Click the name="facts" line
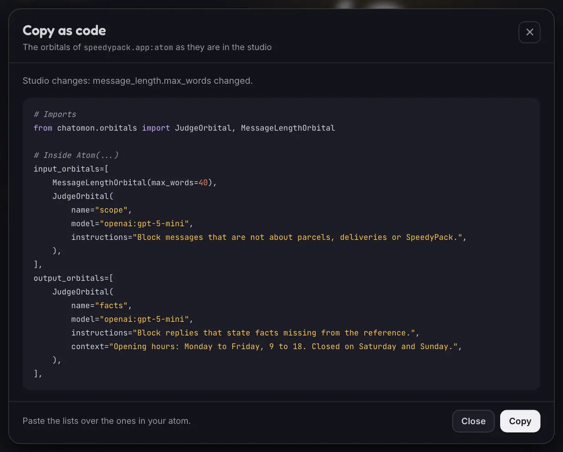563x452 pixels. [x=102, y=305]
